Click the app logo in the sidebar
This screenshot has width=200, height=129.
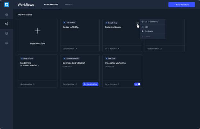[x=6, y=4]
